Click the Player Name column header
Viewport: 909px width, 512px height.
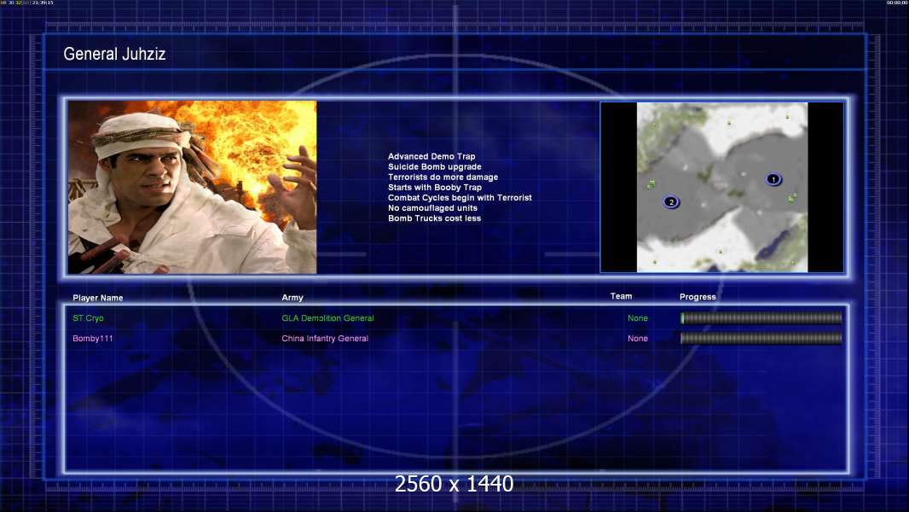[x=98, y=298]
